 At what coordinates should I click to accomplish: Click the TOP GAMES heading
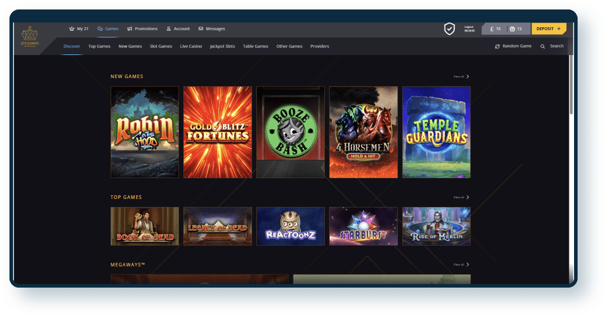click(x=126, y=197)
